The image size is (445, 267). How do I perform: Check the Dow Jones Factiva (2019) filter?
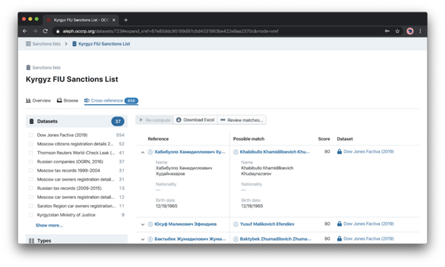pos(31,135)
